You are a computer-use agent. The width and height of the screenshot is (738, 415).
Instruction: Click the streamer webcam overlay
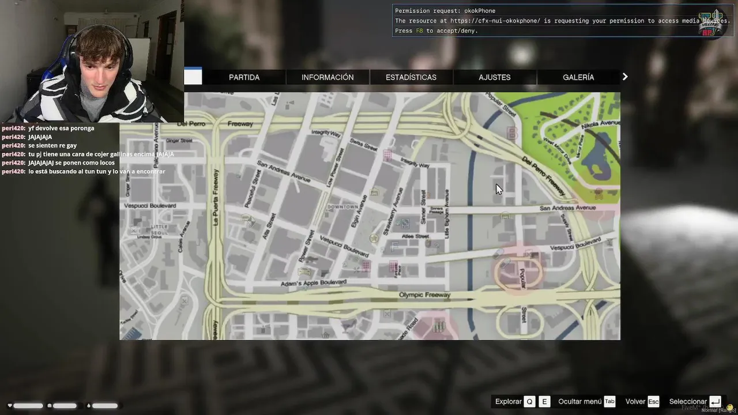point(92,61)
